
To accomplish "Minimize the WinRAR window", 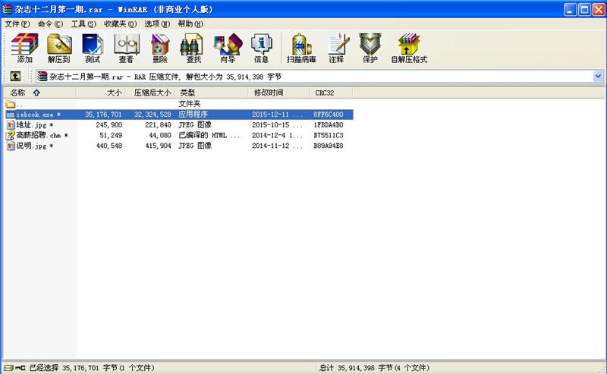I will (x=570, y=10).
